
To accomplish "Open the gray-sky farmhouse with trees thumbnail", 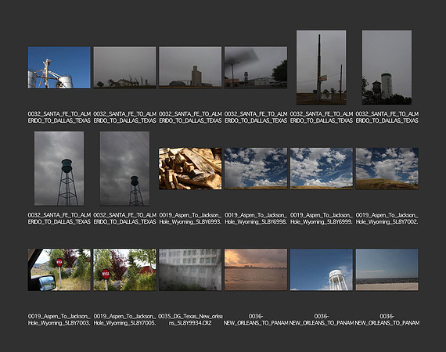I will (124, 68).
